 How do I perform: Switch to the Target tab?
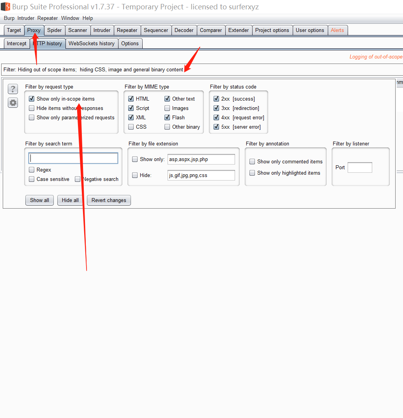pos(14,30)
